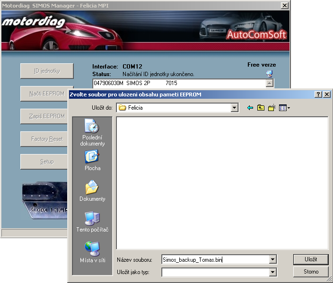
Task: Open Místa v síti network places
Action: point(92,252)
